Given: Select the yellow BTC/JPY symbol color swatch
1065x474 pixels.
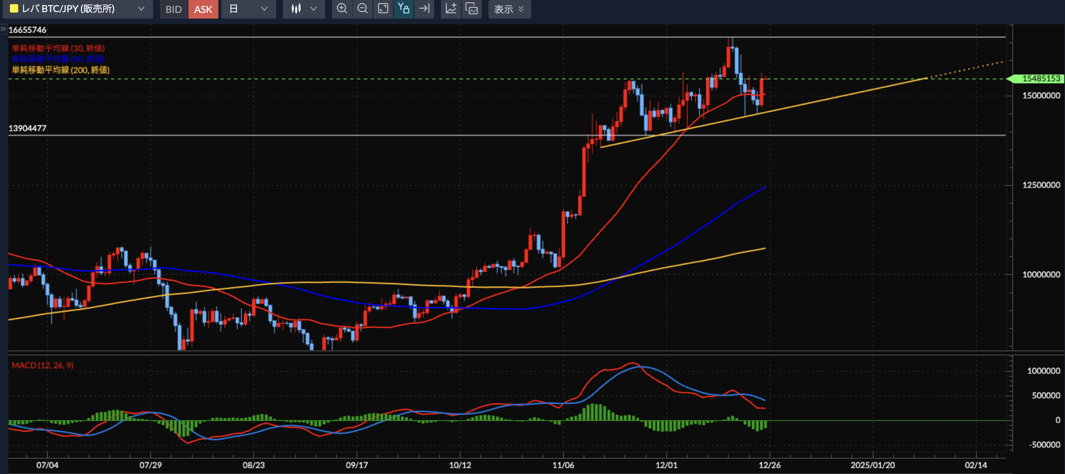Looking at the screenshot, I should [x=14, y=9].
